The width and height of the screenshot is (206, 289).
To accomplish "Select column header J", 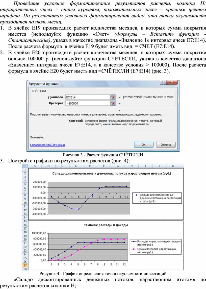I will pos(159,166).
